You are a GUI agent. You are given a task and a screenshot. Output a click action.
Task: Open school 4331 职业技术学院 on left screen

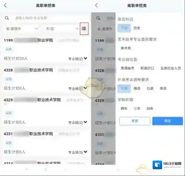[28, 134]
